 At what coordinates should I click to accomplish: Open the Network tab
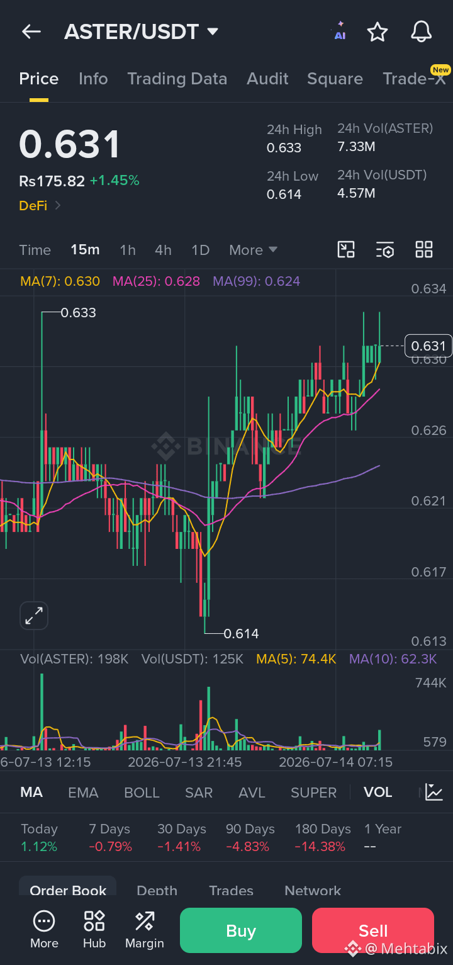tap(313, 890)
